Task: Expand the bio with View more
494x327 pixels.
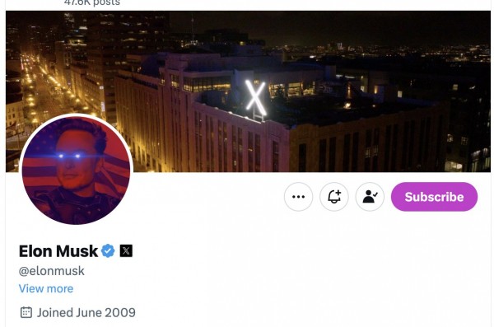Action: (46, 288)
